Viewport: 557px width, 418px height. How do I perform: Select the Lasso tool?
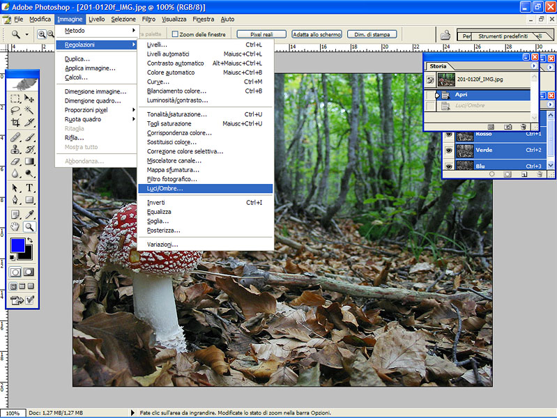point(15,110)
